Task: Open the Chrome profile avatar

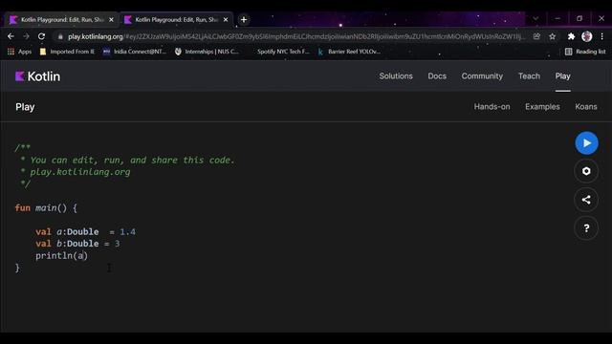Action: 586,36
